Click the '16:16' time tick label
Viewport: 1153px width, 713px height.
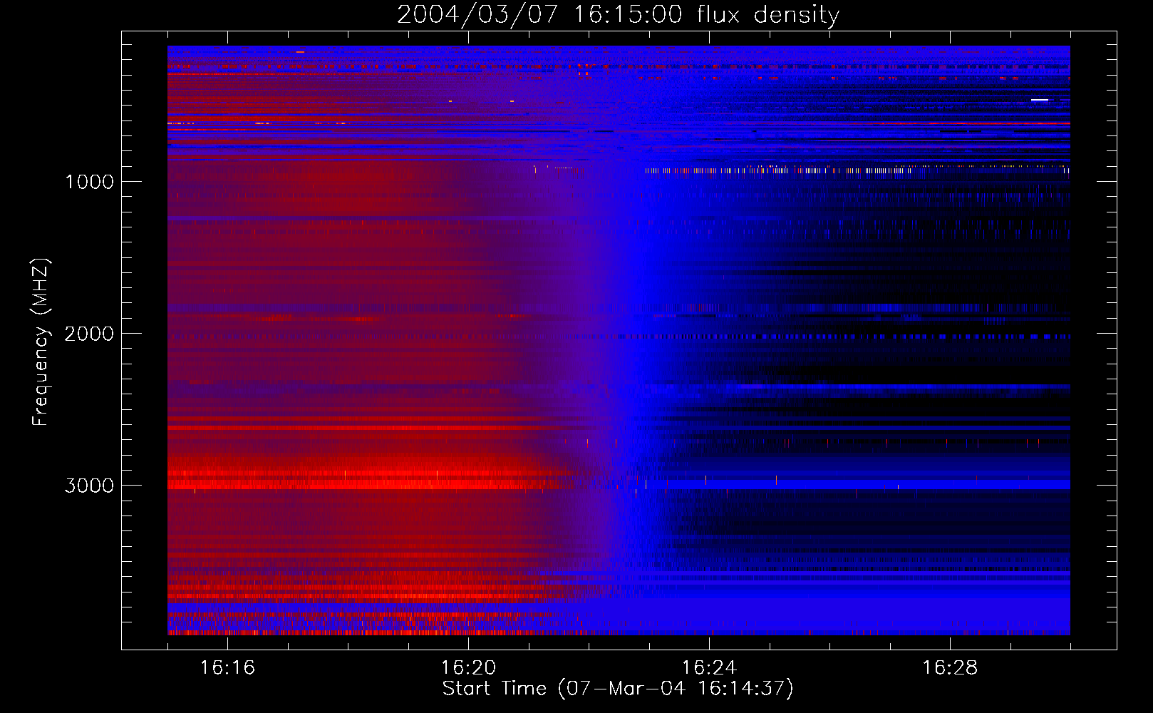tap(227, 667)
